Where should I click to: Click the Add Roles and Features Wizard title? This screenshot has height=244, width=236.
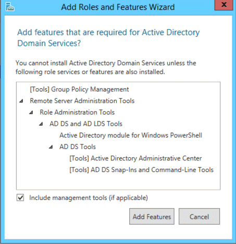118,7
